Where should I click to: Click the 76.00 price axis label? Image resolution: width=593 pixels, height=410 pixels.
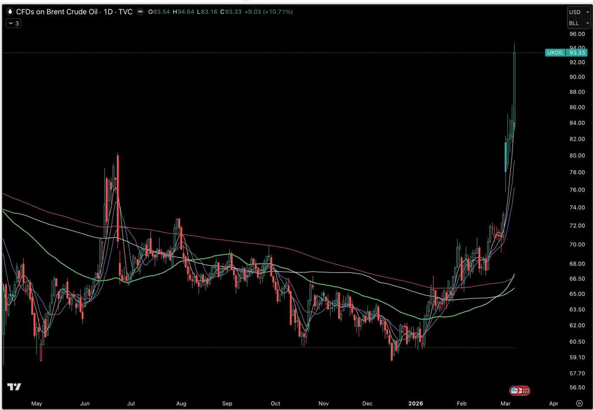click(x=577, y=190)
